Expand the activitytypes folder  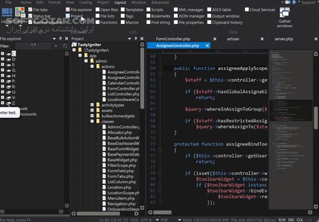[92, 105]
